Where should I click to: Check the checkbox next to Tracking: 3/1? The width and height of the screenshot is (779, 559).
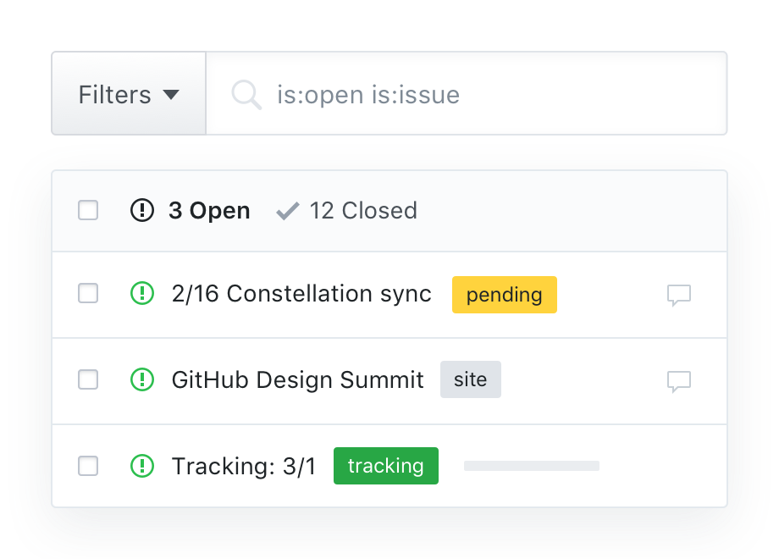tap(87, 465)
